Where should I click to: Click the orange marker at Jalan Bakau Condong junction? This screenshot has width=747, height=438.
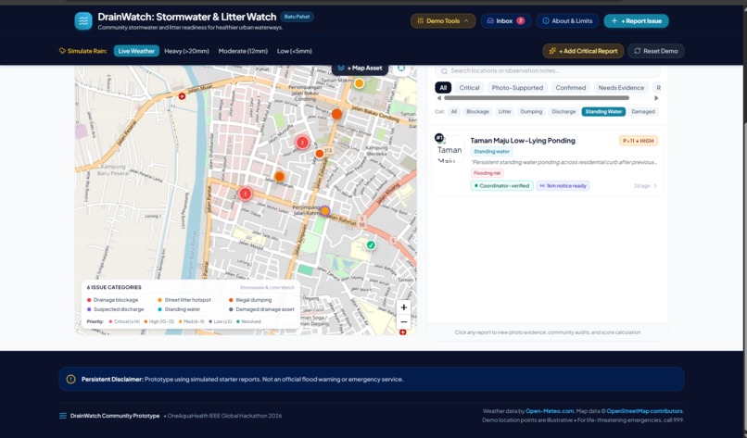[336, 114]
